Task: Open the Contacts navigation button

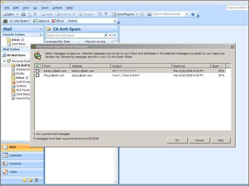Action: coord(22,164)
